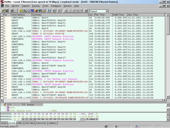Screen dimensions: 170x128
Task: Click the Print toolbar icon
Action: click(12, 11)
